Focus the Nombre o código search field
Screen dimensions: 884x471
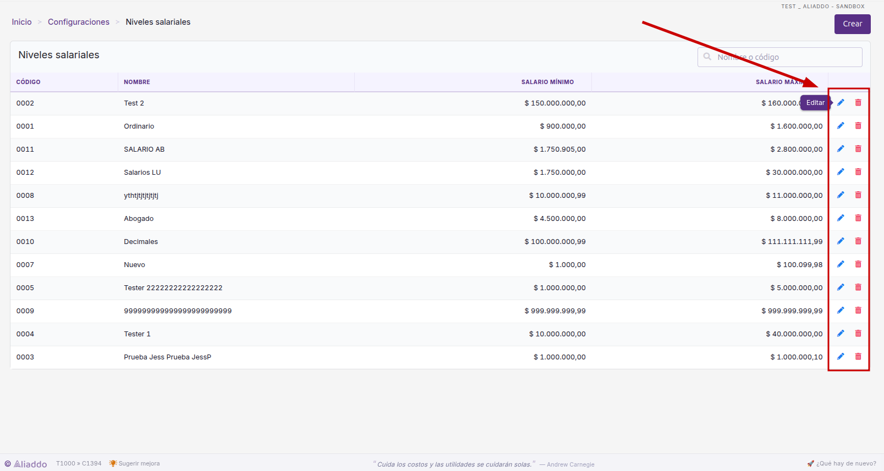click(779, 57)
